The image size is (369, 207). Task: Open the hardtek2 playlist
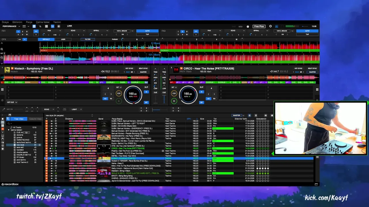pyautogui.click(x=20, y=150)
